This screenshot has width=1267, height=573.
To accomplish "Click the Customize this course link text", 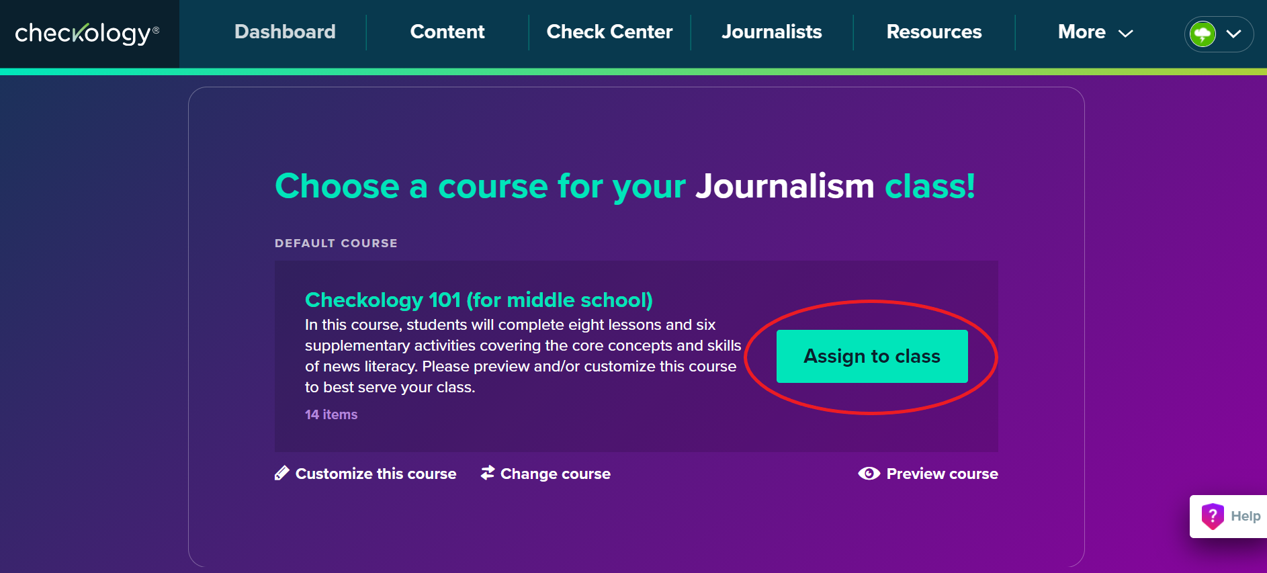I will click(376, 474).
